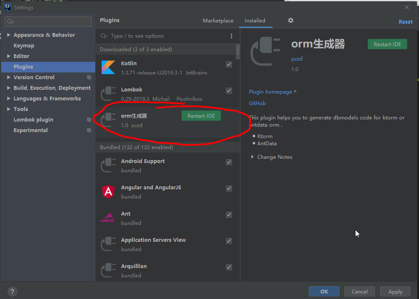Click the large orm生成器 plugin detail icon
This screenshot has height=299, width=419.
(265, 51)
